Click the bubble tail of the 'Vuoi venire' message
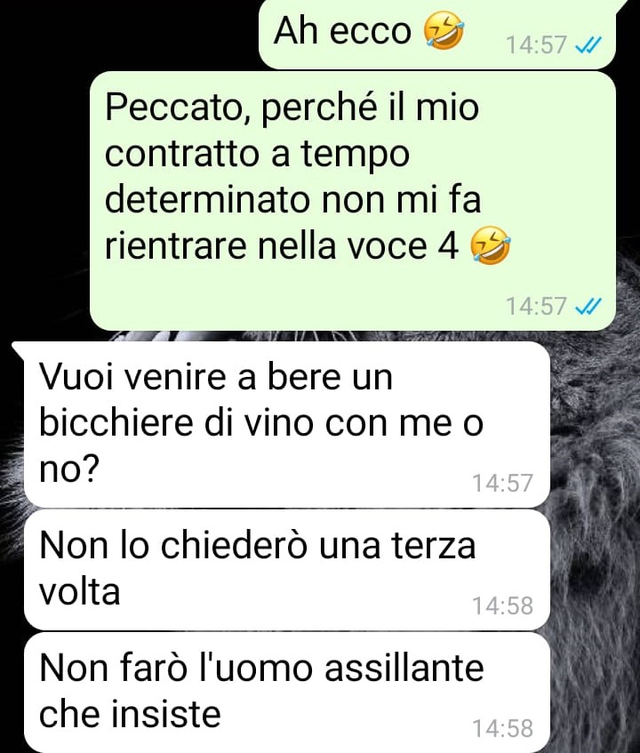Screen dimensions: 640x753 (x=19, y=348)
